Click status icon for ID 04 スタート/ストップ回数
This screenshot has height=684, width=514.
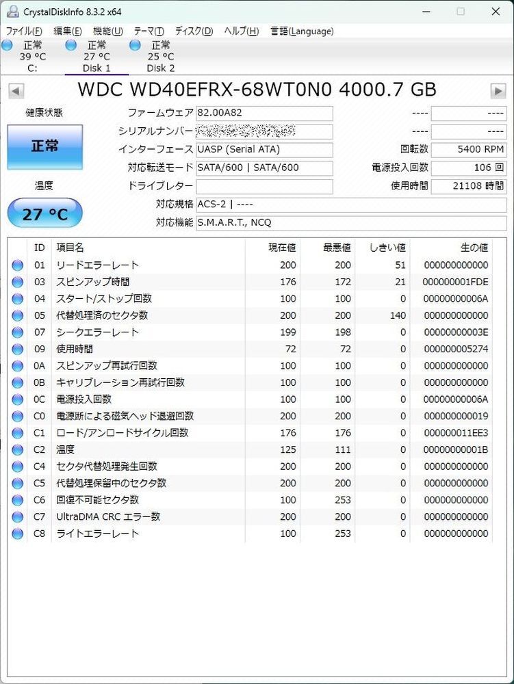[18, 299]
